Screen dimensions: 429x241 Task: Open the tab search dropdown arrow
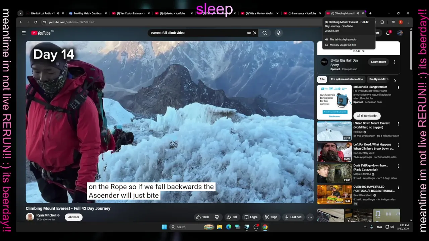(20, 13)
